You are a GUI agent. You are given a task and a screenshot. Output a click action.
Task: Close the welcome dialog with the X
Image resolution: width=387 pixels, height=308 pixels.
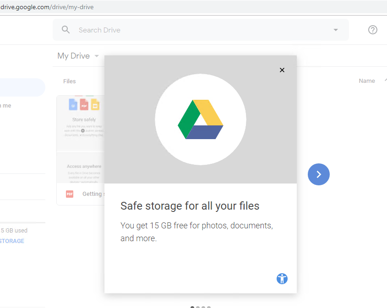click(282, 70)
